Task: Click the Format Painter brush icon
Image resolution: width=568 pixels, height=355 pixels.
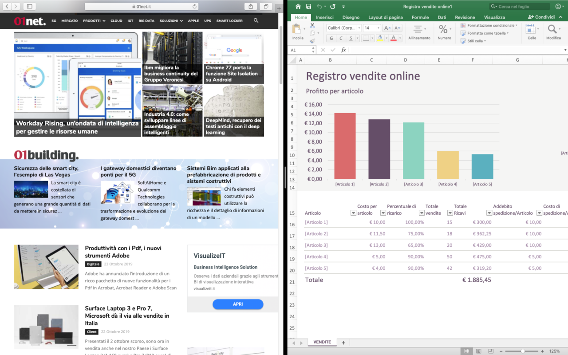Action: point(312,41)
